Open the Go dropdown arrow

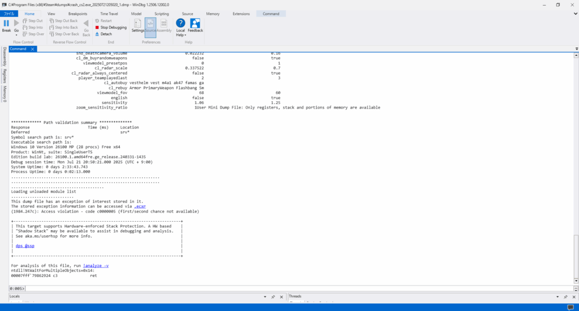16,35
